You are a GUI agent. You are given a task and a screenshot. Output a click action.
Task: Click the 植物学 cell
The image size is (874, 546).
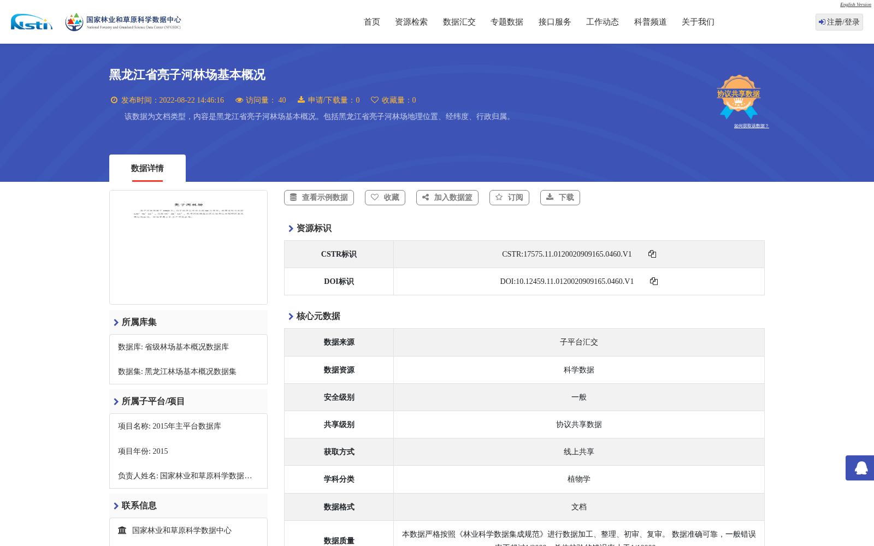pos(579,479)
